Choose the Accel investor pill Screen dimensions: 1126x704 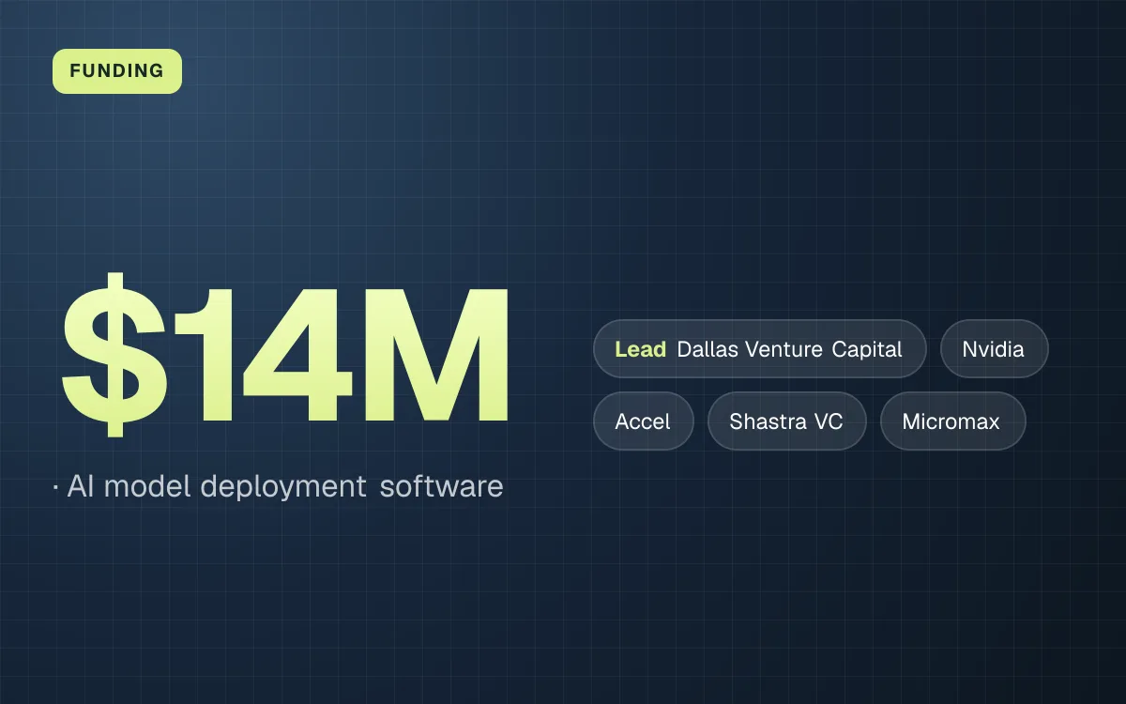tap(644, 421)
